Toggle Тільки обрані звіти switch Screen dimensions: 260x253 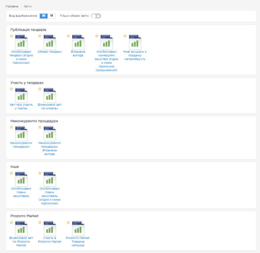click(96, 16)
